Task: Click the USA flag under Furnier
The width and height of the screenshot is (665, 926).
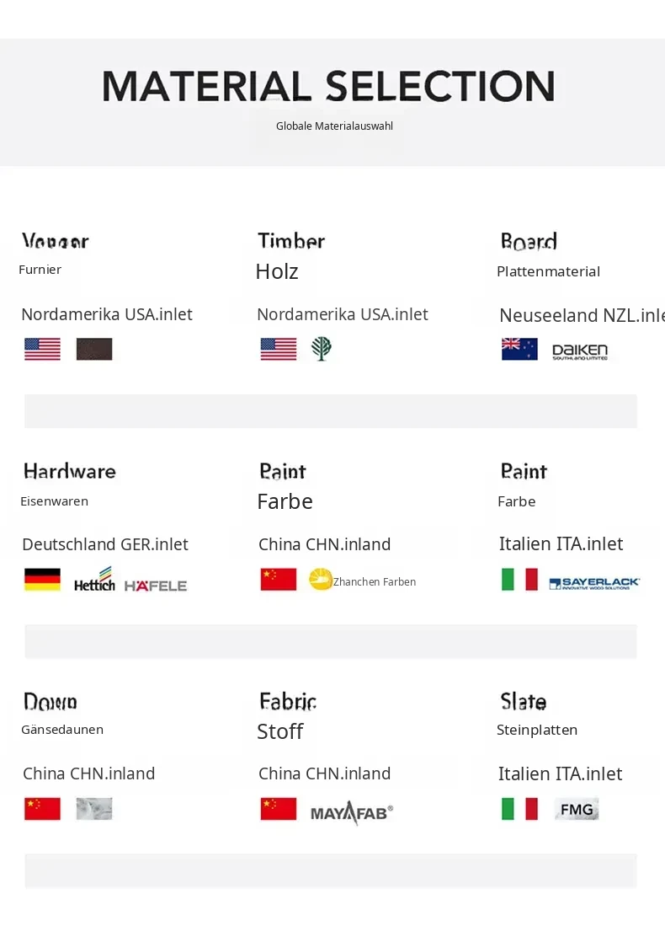Action: pos(42,349)
